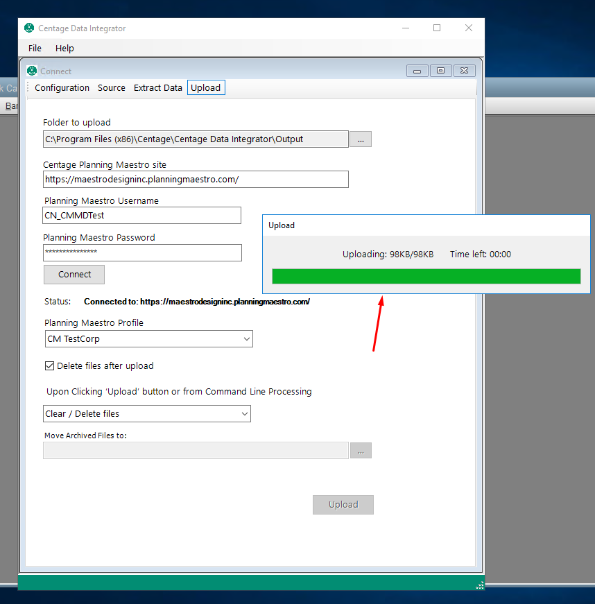This screenshot has width=595, height=604.
Task: Click the resize grip in the status bar
Action: tap(479, 585)
